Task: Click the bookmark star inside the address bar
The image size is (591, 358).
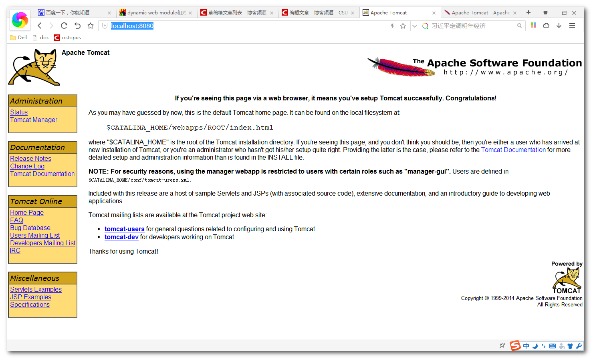Action: coord(403,26)
